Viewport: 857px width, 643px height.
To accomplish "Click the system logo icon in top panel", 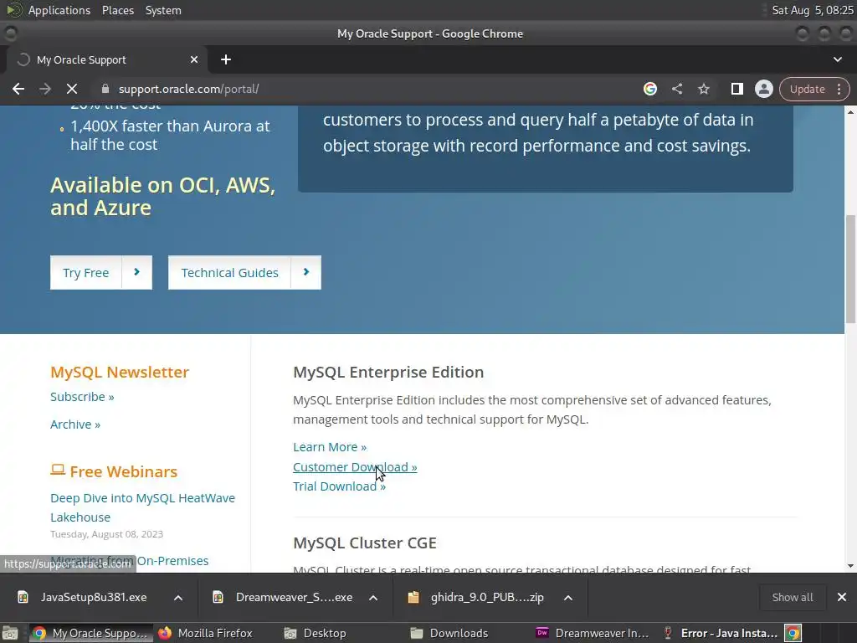I will point(13,10).
